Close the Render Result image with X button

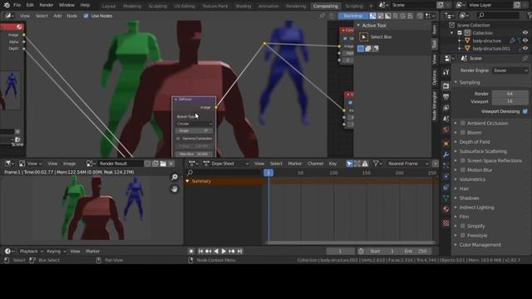[171, 164]
